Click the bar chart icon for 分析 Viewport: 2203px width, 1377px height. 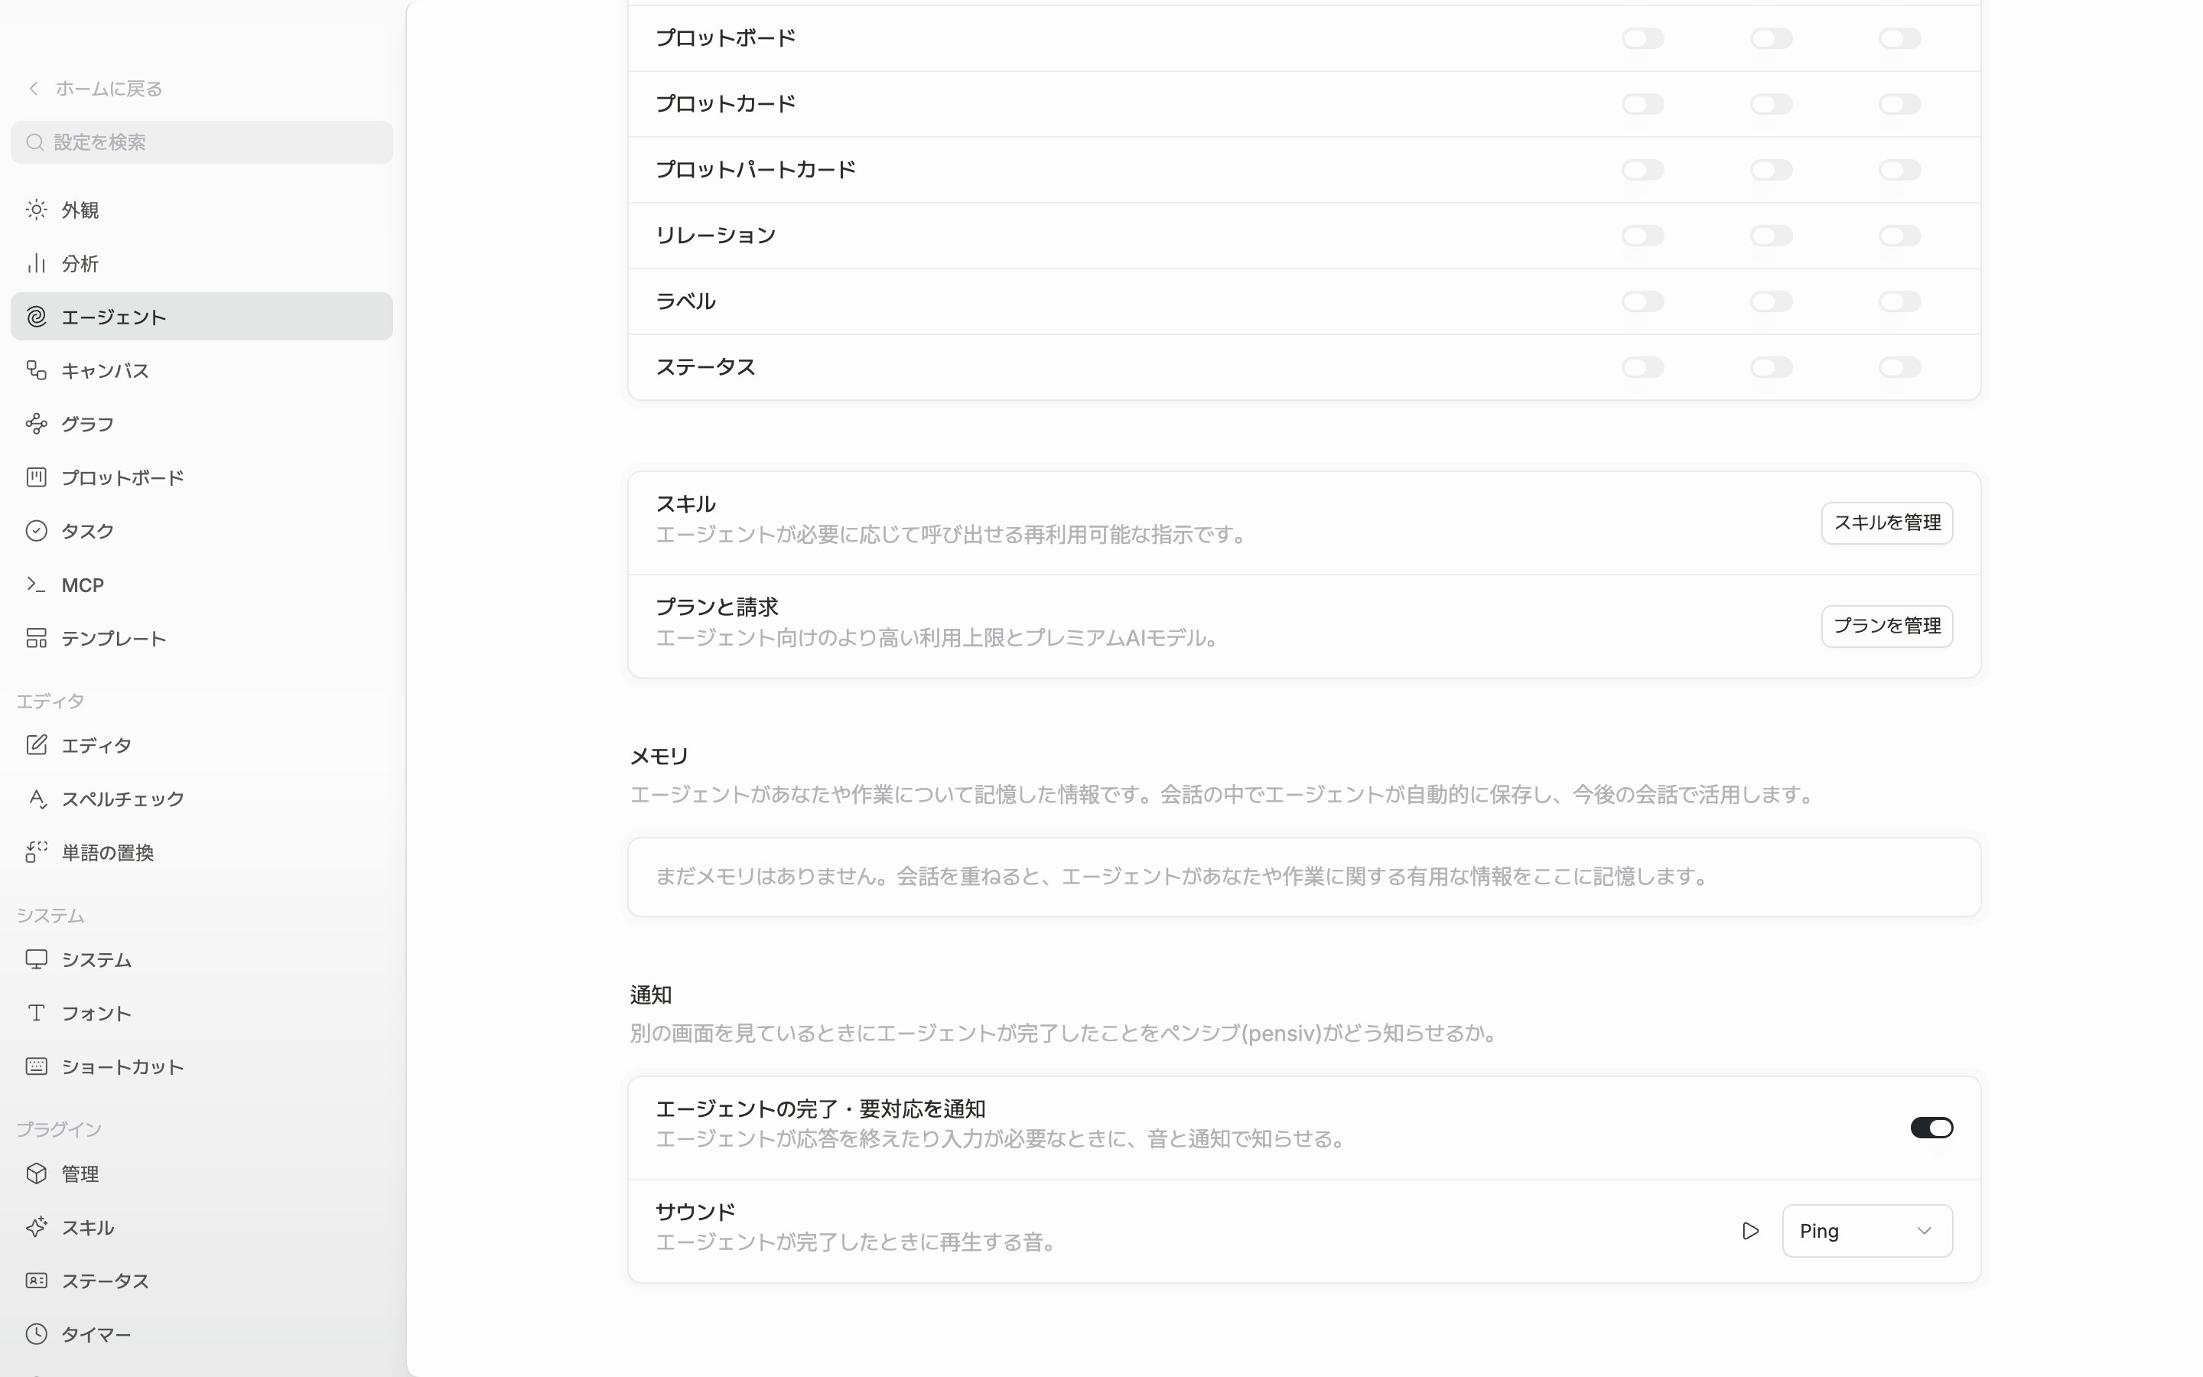37,264
